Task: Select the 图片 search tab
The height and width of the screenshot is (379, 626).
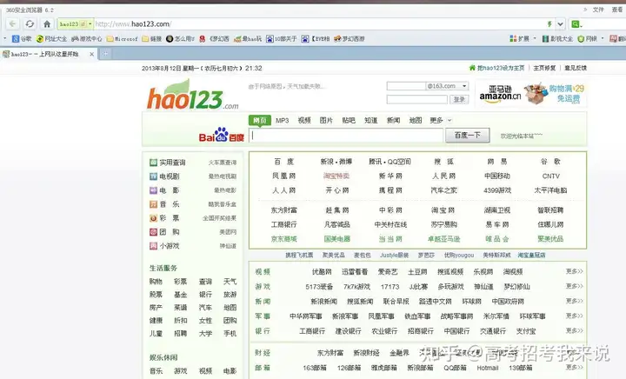Action: tap(326, 120)
